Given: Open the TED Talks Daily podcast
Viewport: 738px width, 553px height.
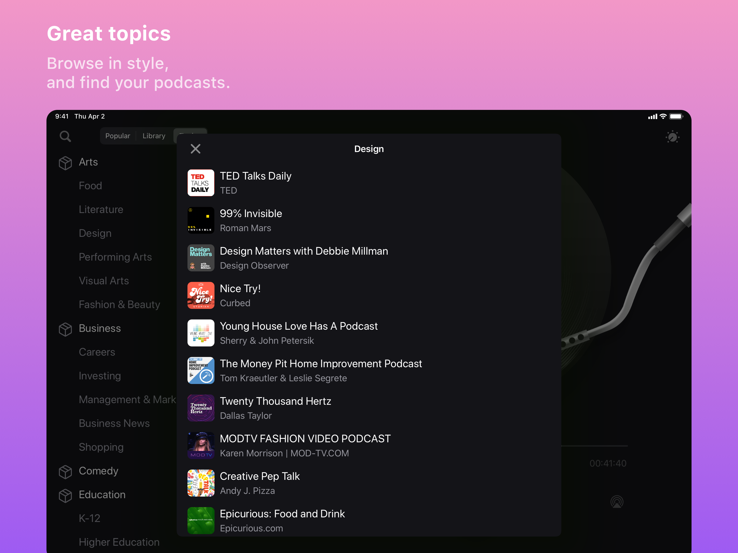Looking at the screenshot, I should (x=256, y=176).
